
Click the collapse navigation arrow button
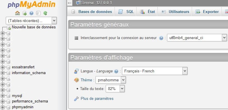coord(70,3)
